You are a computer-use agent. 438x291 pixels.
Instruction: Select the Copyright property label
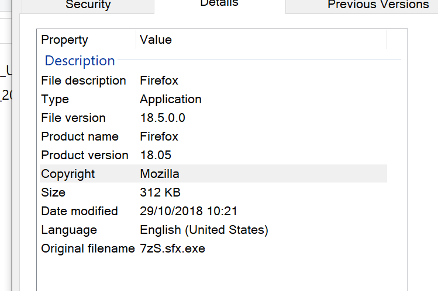click(x=68, y=174)
